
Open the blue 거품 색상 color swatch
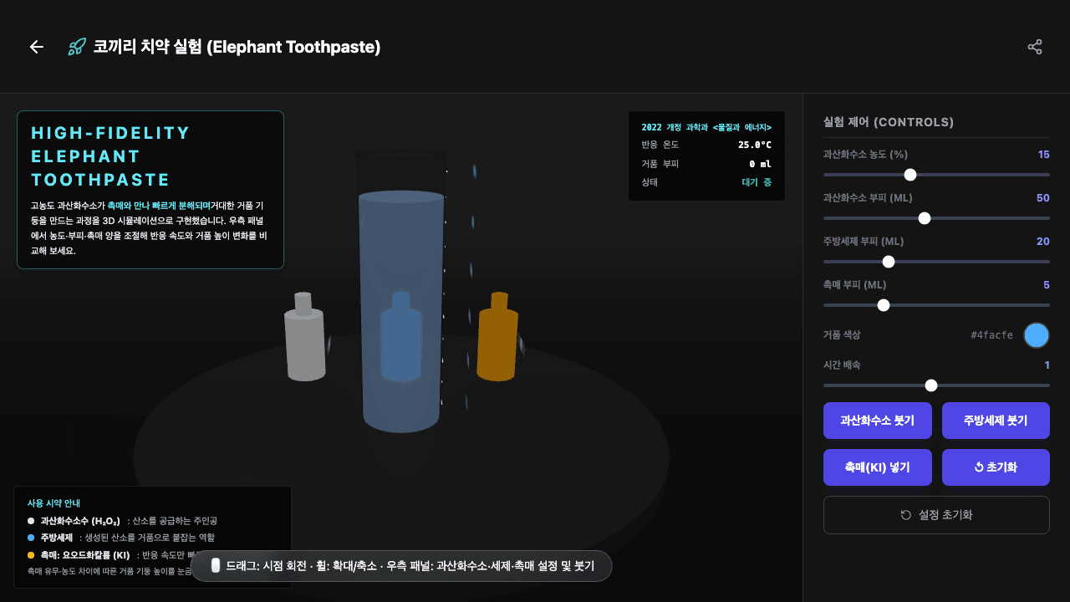[1037, 335]
